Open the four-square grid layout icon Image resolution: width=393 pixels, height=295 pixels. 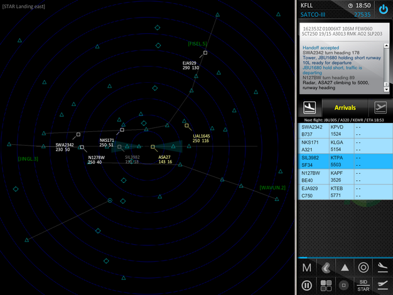326,286
